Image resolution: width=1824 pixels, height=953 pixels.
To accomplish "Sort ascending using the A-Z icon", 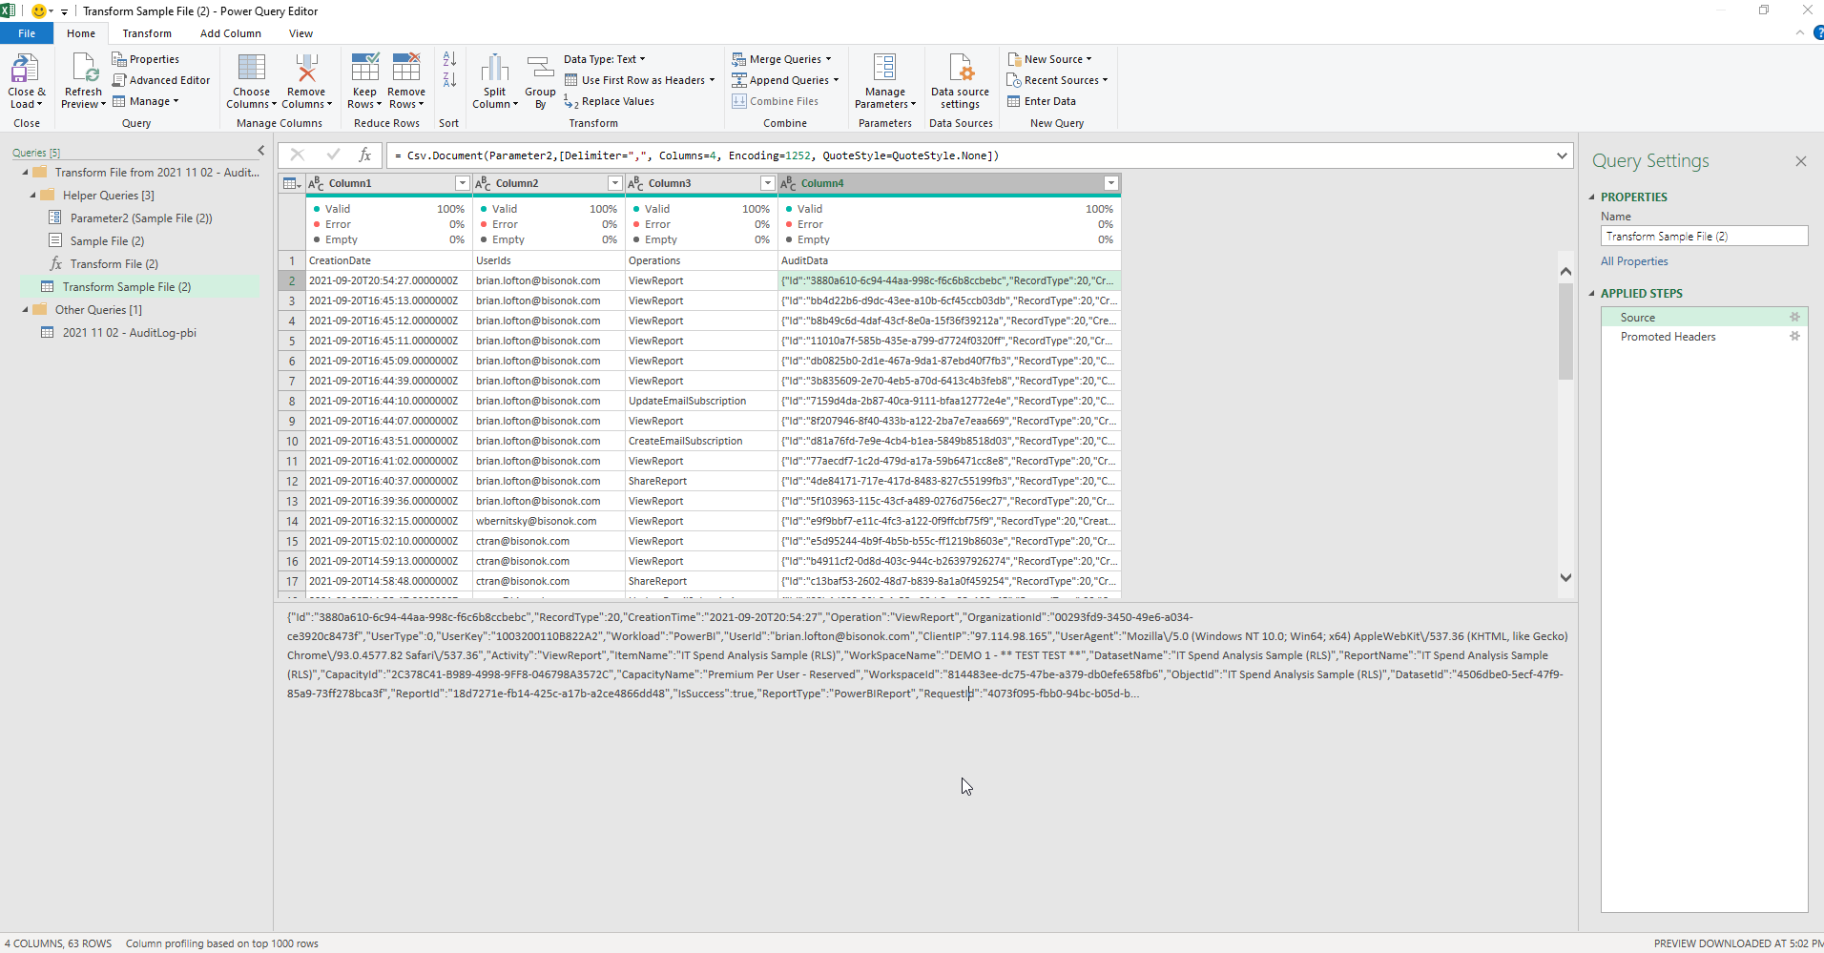I will coord(449,59).
